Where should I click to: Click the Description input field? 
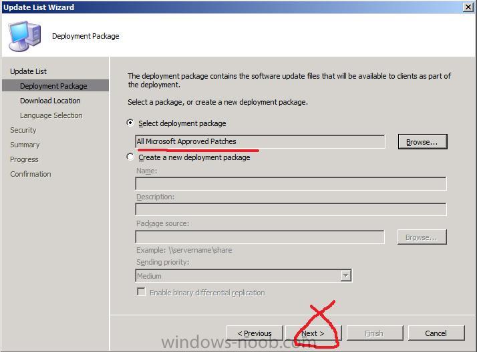tap(291, 209)
